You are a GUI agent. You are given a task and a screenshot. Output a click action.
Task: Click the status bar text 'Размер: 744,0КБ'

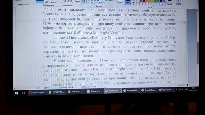(x=90, y=87)
